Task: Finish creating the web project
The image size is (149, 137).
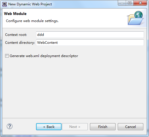Action: 103,127
